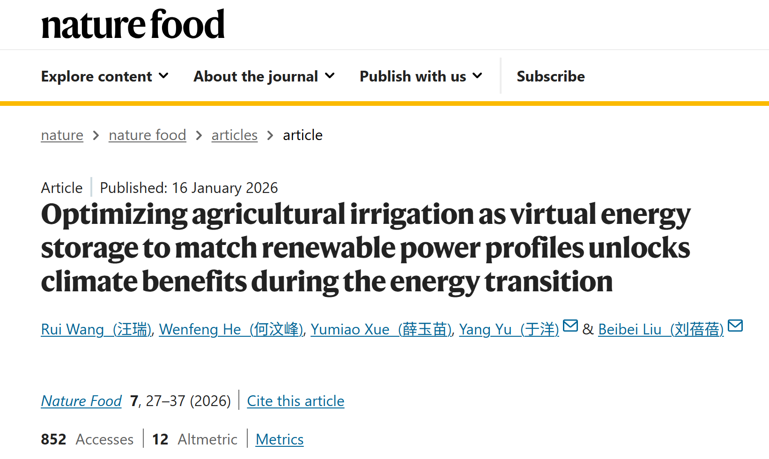Open author Rui Wang's profile link
Viewport: 769px width, 459px height.
pos(96,329)
